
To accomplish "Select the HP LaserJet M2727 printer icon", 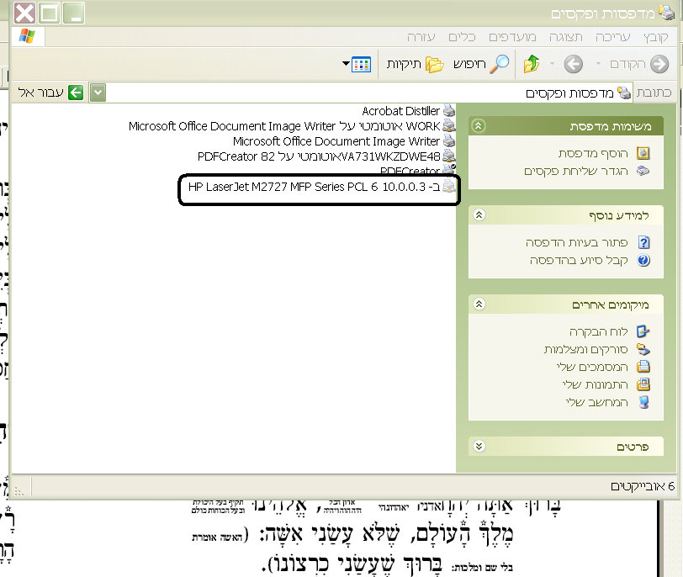I will [x=449, y=187].
